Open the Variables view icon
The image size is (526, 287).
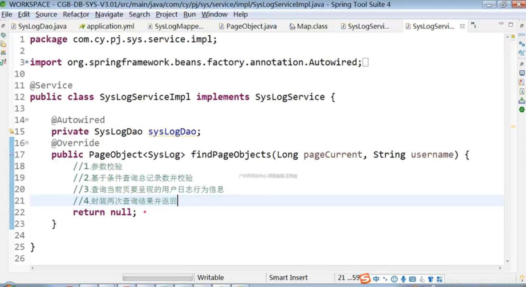(x=522, y=35)
